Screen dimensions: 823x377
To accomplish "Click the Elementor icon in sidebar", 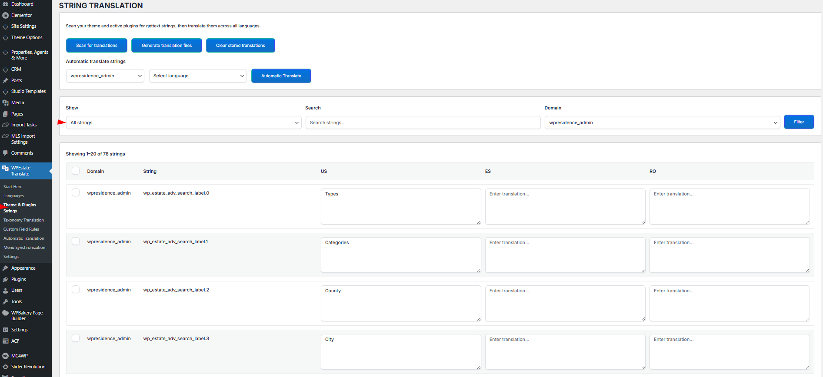I will point(5,15).
